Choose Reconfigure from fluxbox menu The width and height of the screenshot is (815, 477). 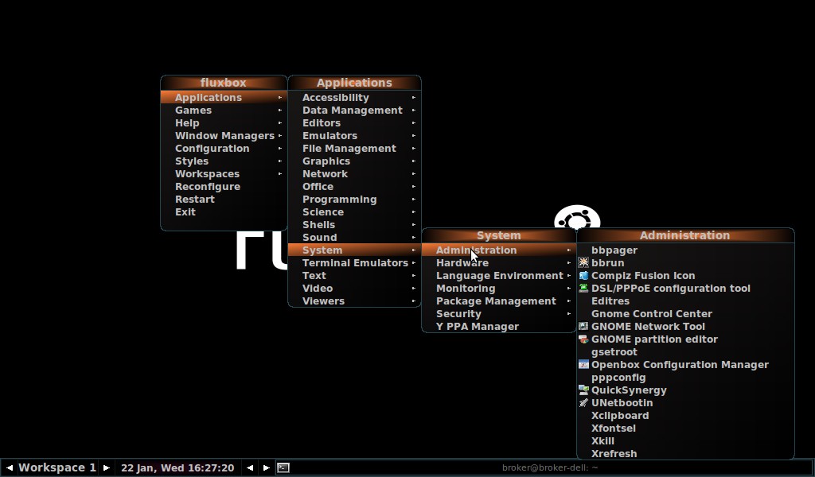224,186
